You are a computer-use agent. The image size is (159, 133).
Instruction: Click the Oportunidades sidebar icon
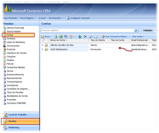tap(4, 31)
